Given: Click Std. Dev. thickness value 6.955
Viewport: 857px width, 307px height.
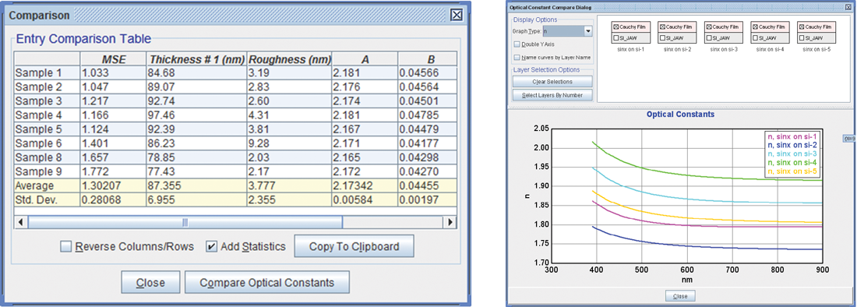Looking at the screenshot, I should 197,200.
